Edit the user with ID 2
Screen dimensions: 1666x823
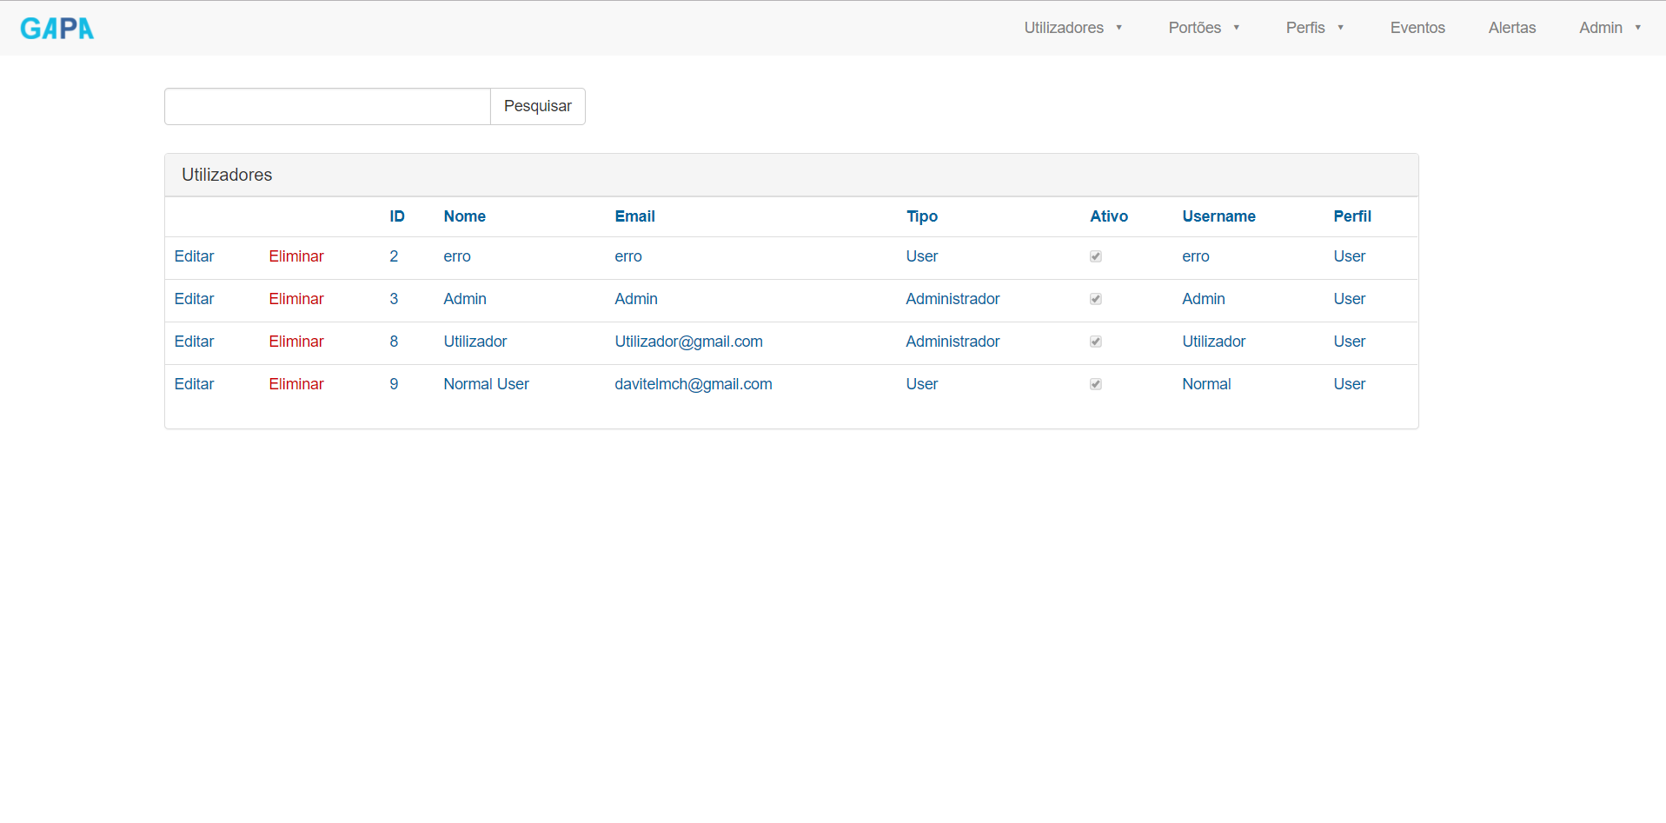(x=194, y=256)
